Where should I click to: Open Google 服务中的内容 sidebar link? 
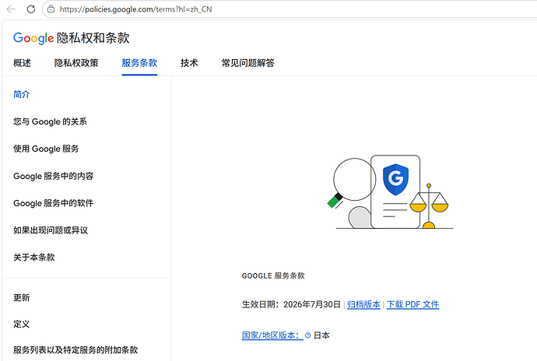pyautogui.click(x=54, y=176)
